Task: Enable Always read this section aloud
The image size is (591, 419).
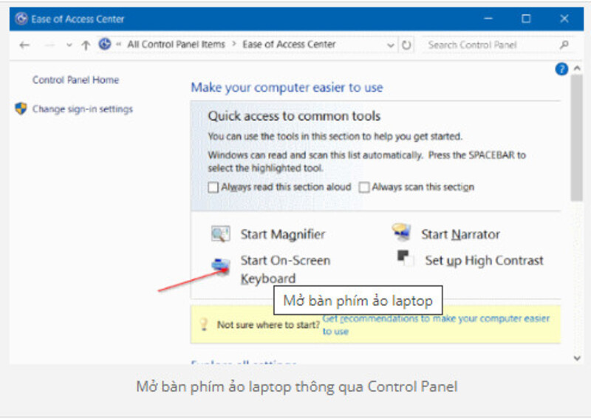Action: point(213,188)
